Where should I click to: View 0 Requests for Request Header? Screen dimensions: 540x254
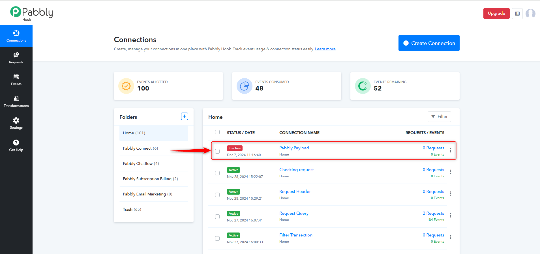click(433, 191)
